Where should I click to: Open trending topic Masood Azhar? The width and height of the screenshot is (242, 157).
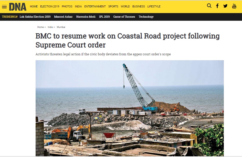[63, 17]
